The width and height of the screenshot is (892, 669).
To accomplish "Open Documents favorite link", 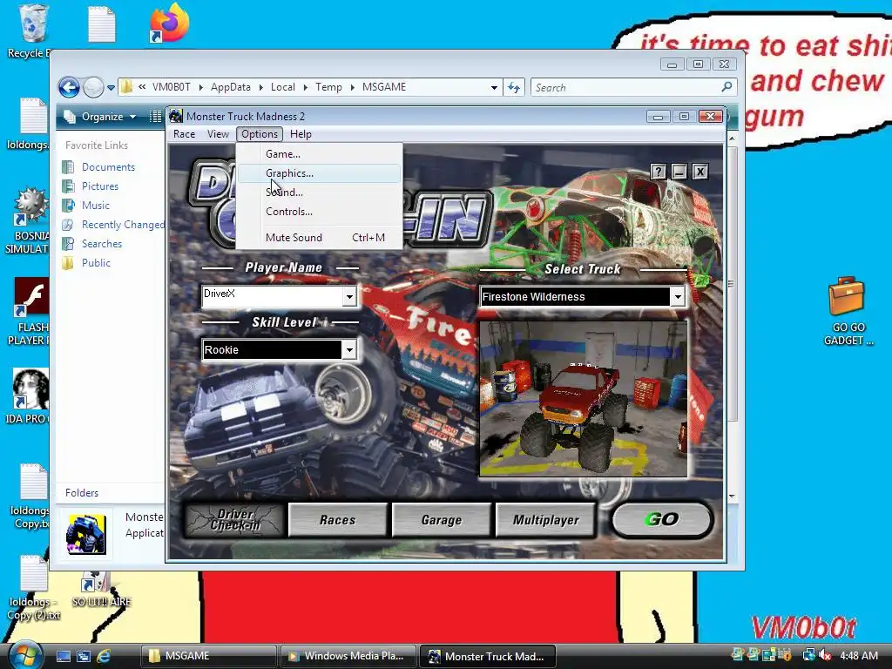I will (108, 167).
